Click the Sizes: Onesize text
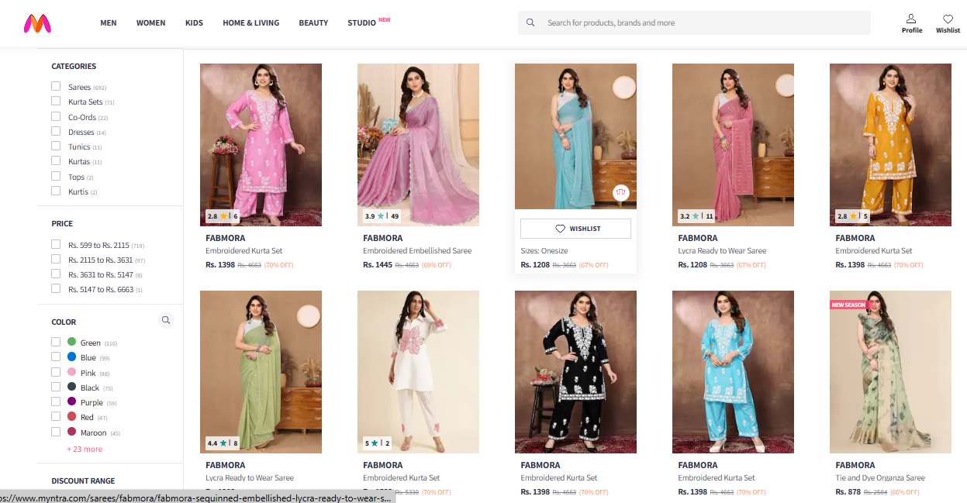This screenshot has height=503, width=967. click(544, 250)
